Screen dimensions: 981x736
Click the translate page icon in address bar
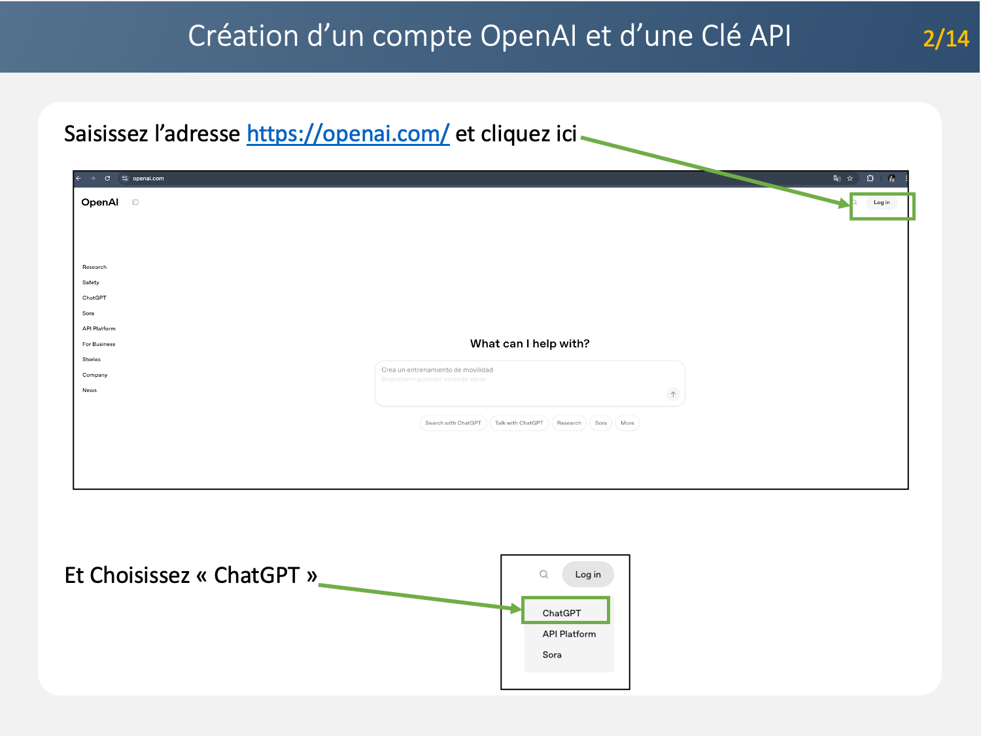[836, 178]
